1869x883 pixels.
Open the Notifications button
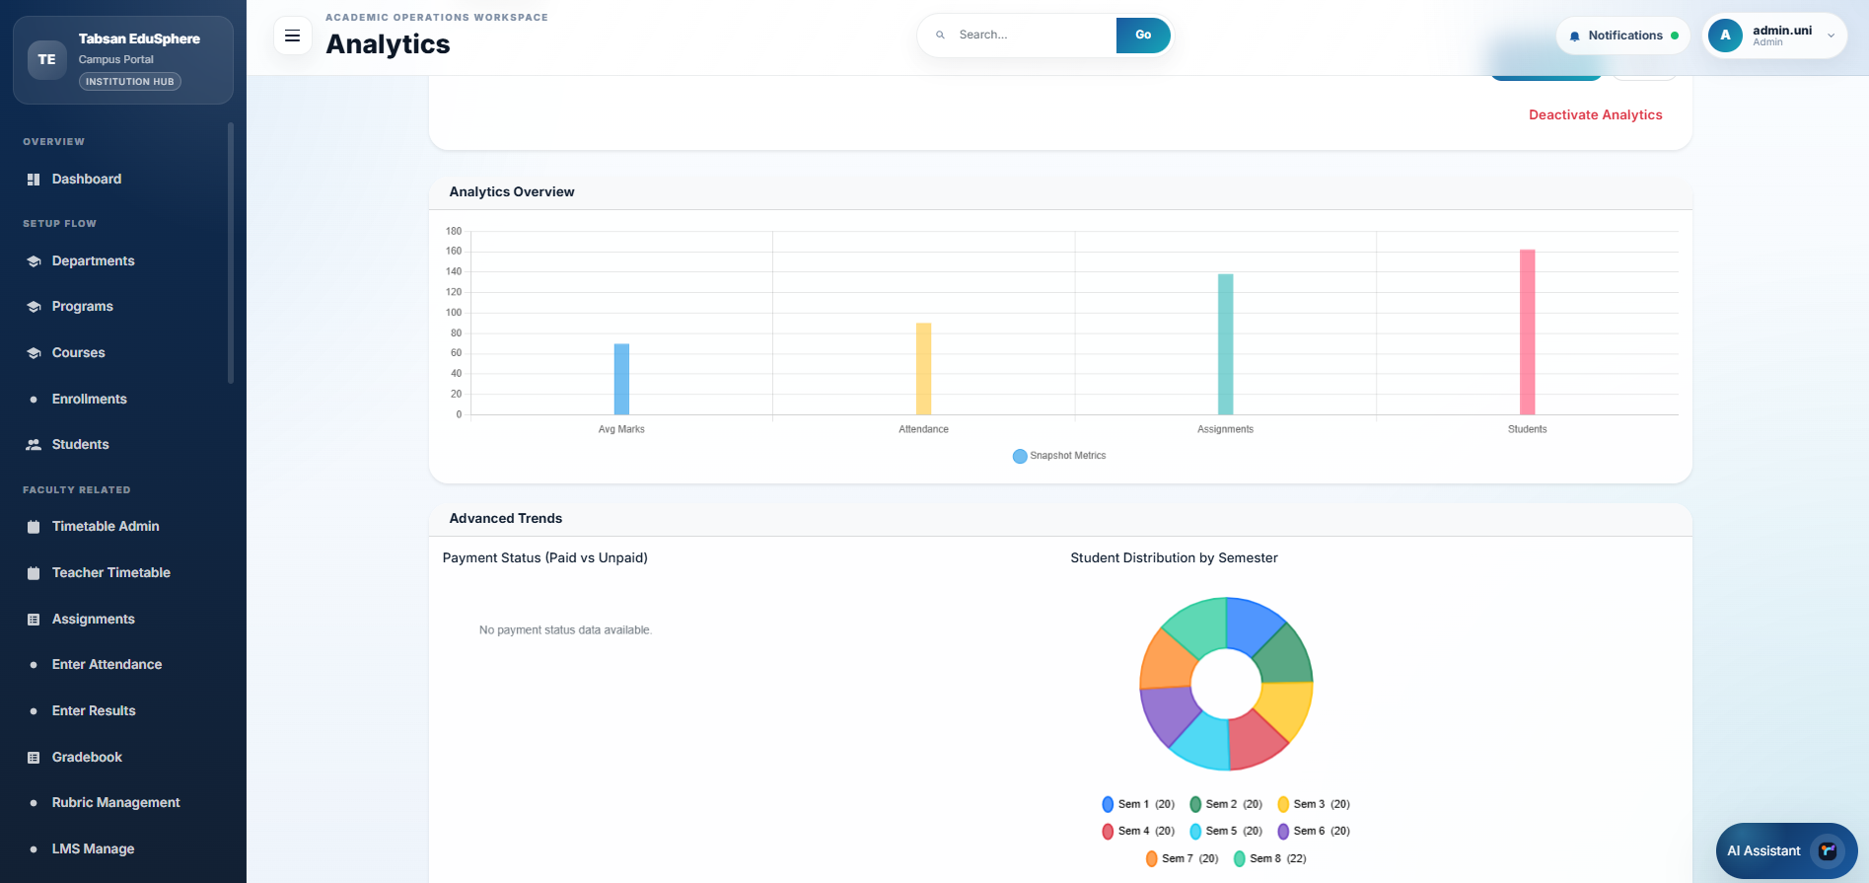point(1622,36)
